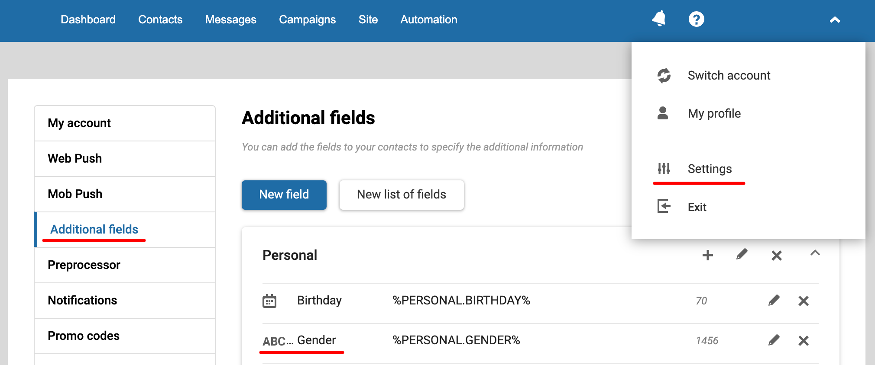This screenshot has height=365, width=875.
Task: Select Switch account from menu
Action: point(729,76)
